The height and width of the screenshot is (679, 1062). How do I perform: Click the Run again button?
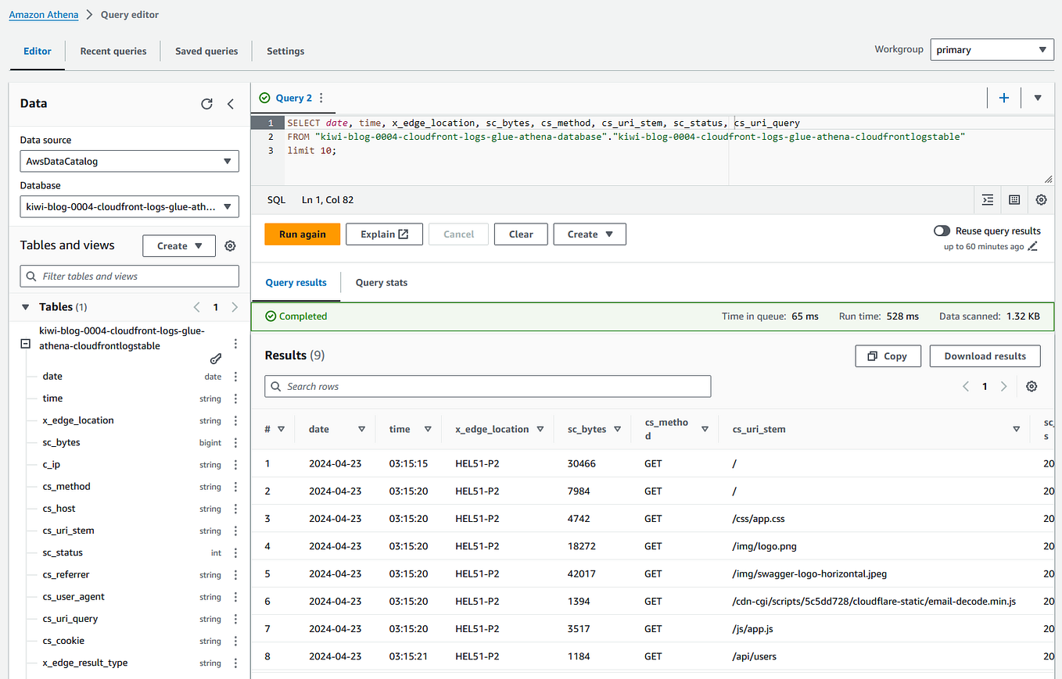[302, 234]
